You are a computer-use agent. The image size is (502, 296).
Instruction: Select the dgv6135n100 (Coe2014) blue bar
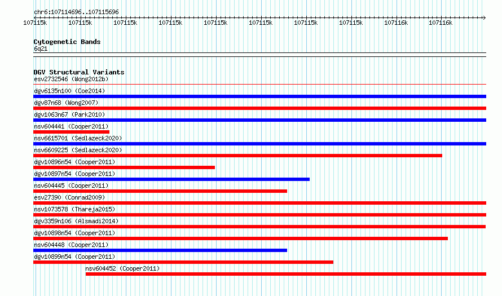[x=259, y=96]
